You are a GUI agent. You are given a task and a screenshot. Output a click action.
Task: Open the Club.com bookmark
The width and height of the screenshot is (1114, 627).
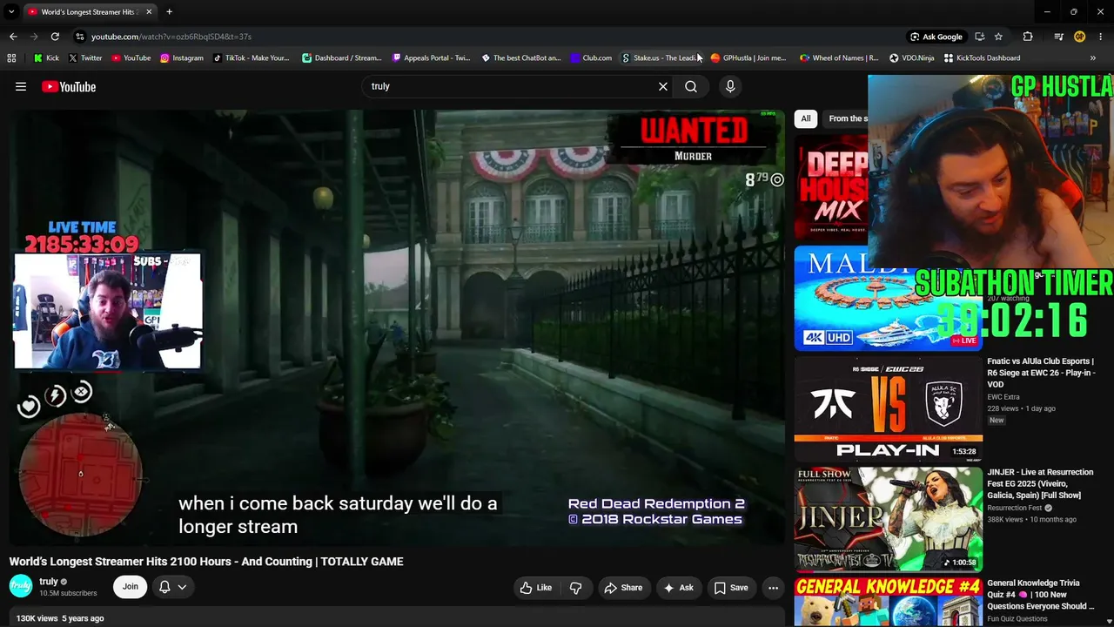[591, 58]
